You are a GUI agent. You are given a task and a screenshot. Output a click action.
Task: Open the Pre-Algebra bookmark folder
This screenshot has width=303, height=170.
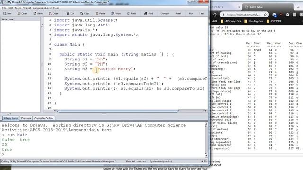(254, 21)
